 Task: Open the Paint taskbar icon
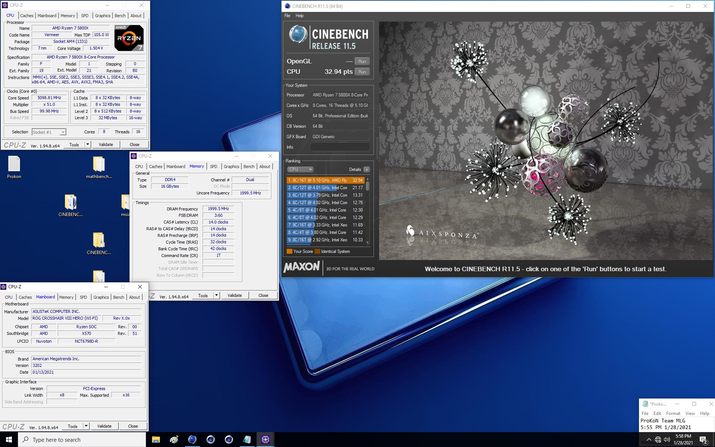point(174,440)
